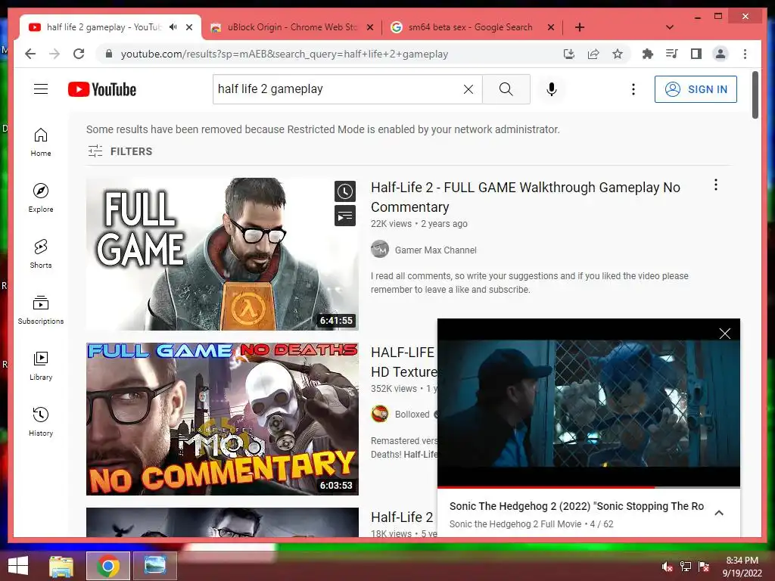Go to the YouTube logo home link
This screenshot has width=775, height=581.
click(102, 89)
